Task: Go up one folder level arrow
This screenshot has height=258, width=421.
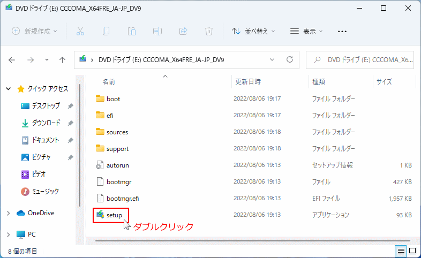Action: (x=62, y=60)
